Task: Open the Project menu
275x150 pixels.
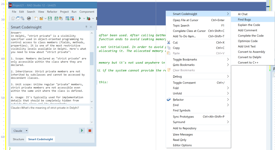Action: click(x=64, y=12)
